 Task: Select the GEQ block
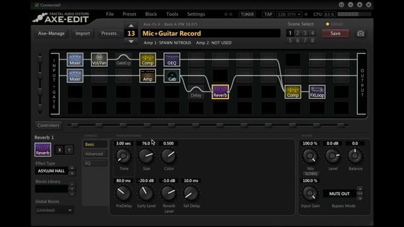coord(172,60)
